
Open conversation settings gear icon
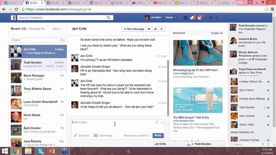[155, 29]
